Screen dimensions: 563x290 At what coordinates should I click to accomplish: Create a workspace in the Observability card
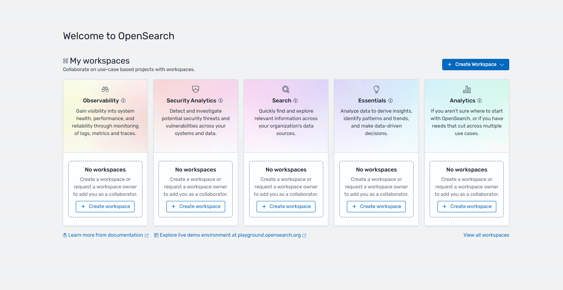(x=105, y=206)
